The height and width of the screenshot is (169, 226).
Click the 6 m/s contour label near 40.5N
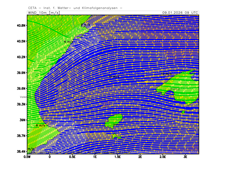69,42
